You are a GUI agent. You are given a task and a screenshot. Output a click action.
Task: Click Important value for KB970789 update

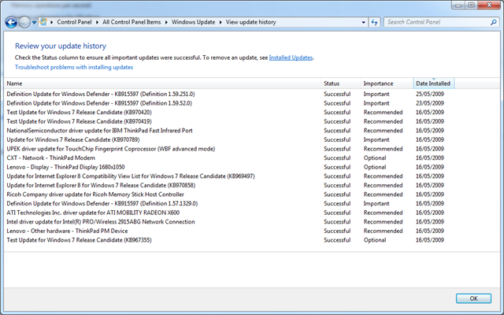pyautogui.click(x=376, y=139)
